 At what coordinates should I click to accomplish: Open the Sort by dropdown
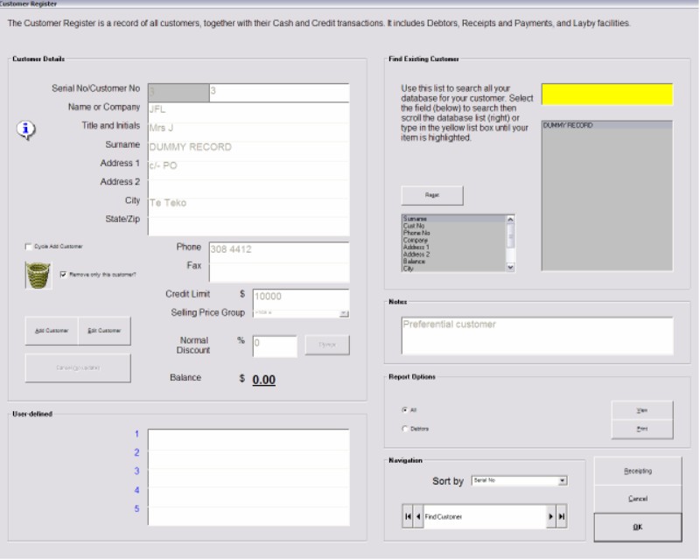click(x=563, y=480)
